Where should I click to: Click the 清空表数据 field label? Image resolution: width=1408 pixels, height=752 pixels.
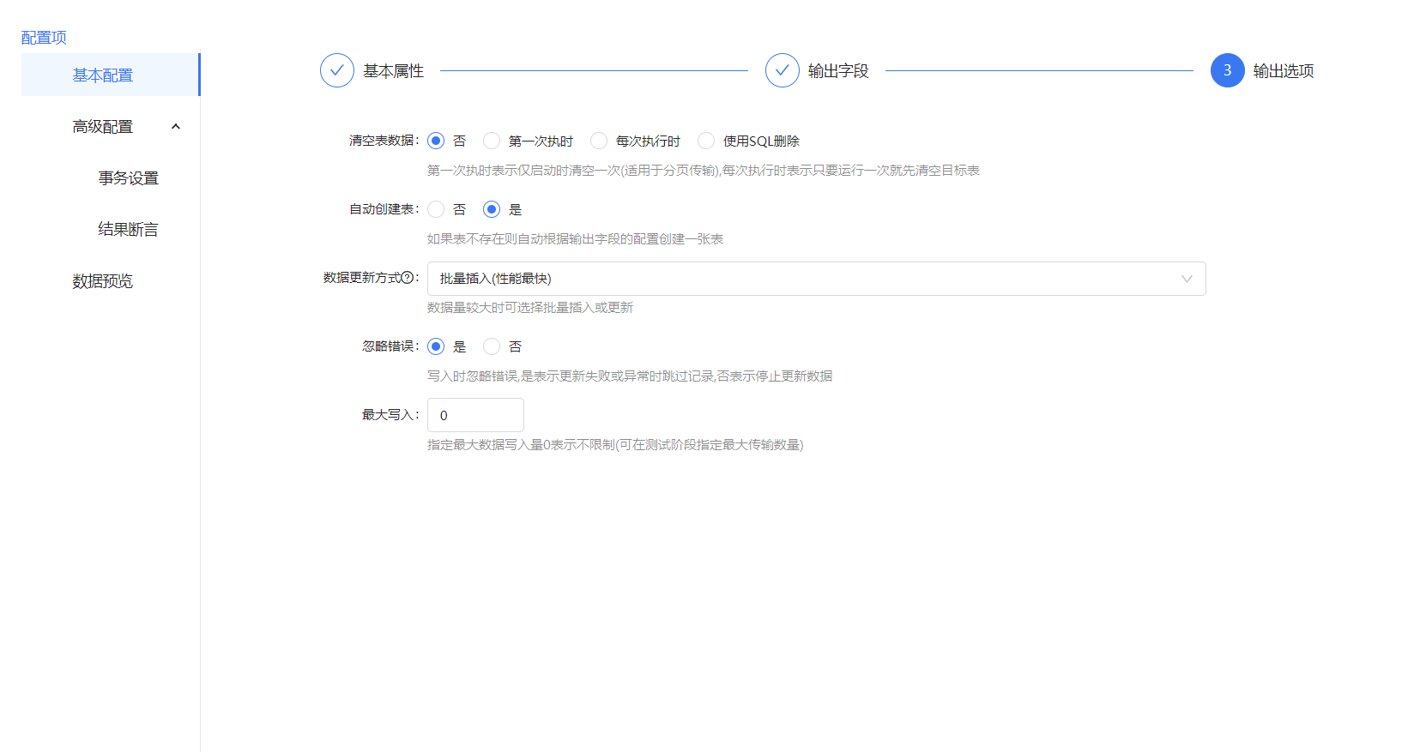(384, 141)
